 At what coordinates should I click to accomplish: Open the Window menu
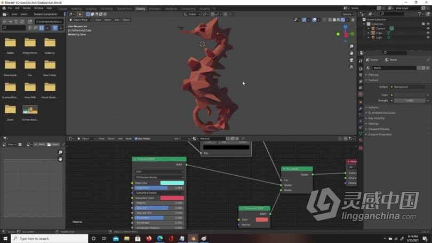tap(38, 8)
